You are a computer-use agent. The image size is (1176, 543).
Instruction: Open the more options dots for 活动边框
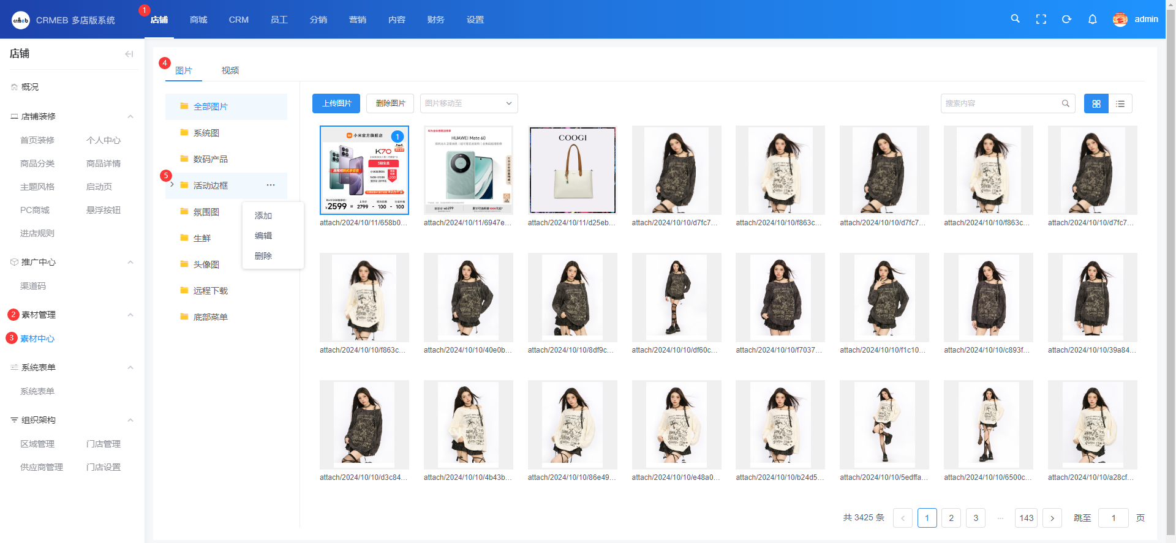coord(271,185)
